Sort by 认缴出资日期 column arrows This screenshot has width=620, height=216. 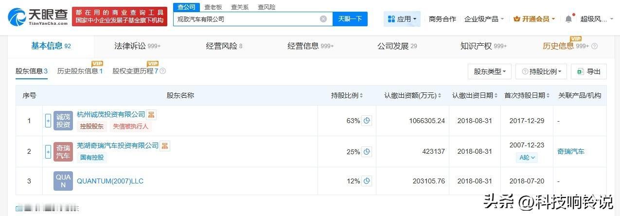[496, 95]
